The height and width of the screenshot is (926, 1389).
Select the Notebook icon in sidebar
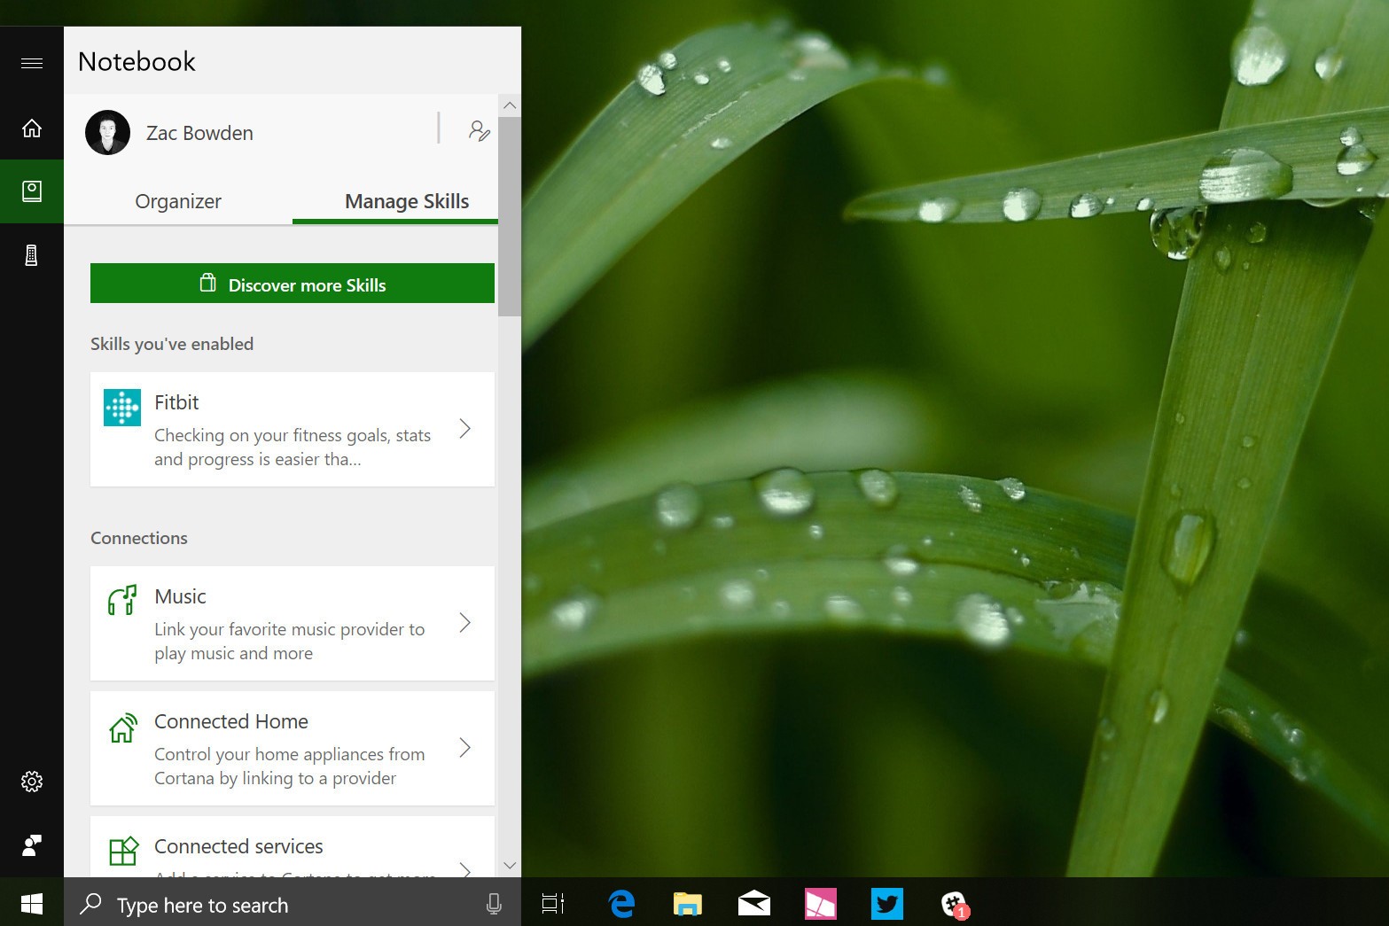[x=32, y=191]
